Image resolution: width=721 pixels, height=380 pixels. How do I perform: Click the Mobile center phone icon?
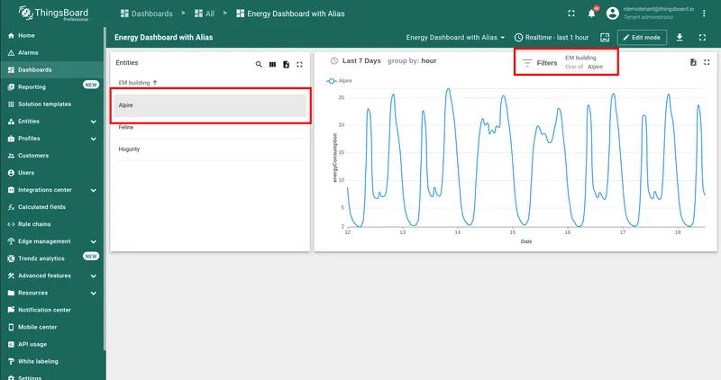(x=11, y=327)
